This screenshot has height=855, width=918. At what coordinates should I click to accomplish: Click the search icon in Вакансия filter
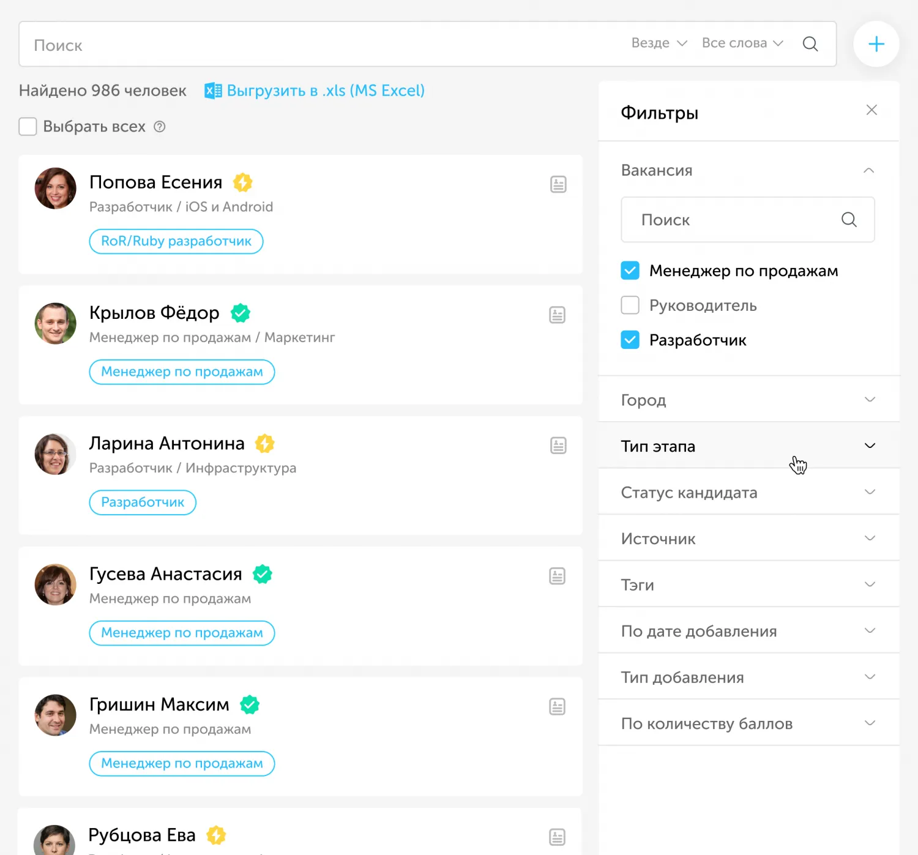[x=849, y=220]
